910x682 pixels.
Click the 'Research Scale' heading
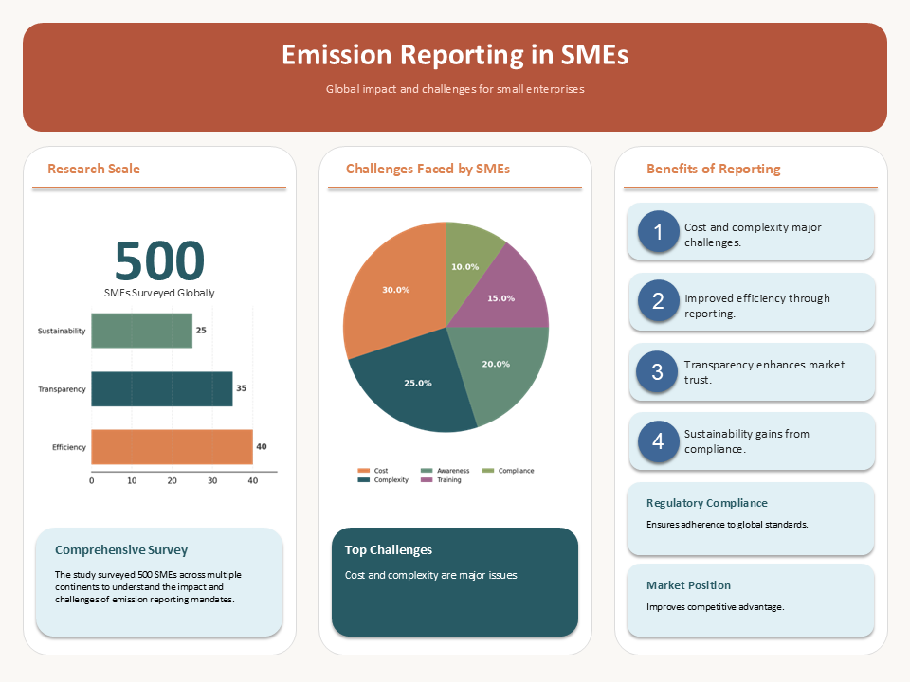click(x=94, y=169)
